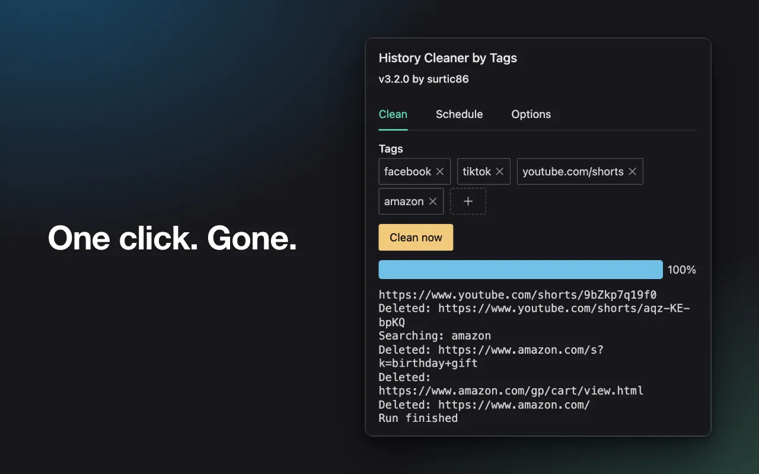Click the tiktok tag label
The image size is (759, 474).
477,171
